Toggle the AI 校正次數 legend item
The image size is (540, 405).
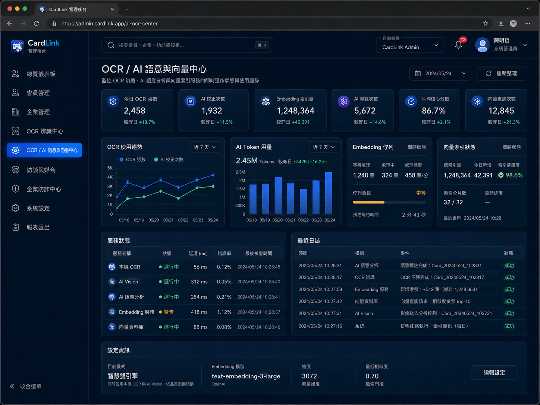pyautogui.click(x=169, y=160)
